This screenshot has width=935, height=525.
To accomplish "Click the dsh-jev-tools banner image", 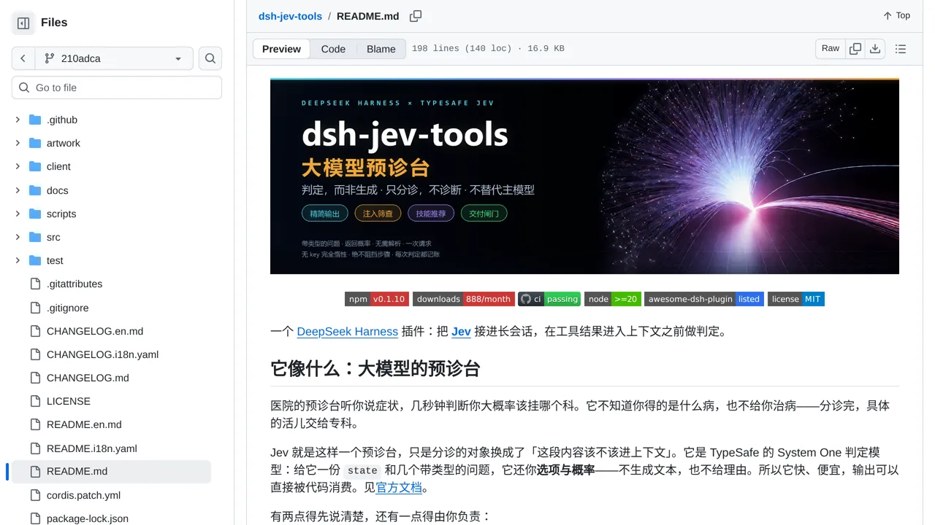I will click(x=584, y=176).
